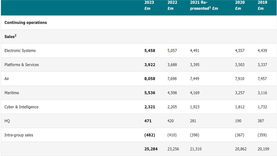
Task: Click the 2019 £m column header
Action: tap(262, 5)
